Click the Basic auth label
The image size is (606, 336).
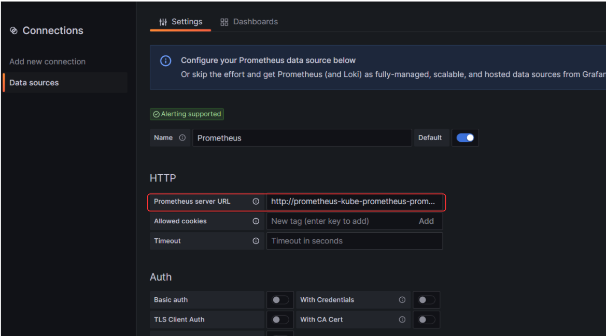(x=171, y=300)
